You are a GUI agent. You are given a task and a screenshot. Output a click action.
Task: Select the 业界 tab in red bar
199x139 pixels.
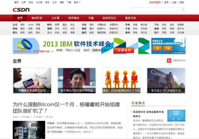pos(20,18)
